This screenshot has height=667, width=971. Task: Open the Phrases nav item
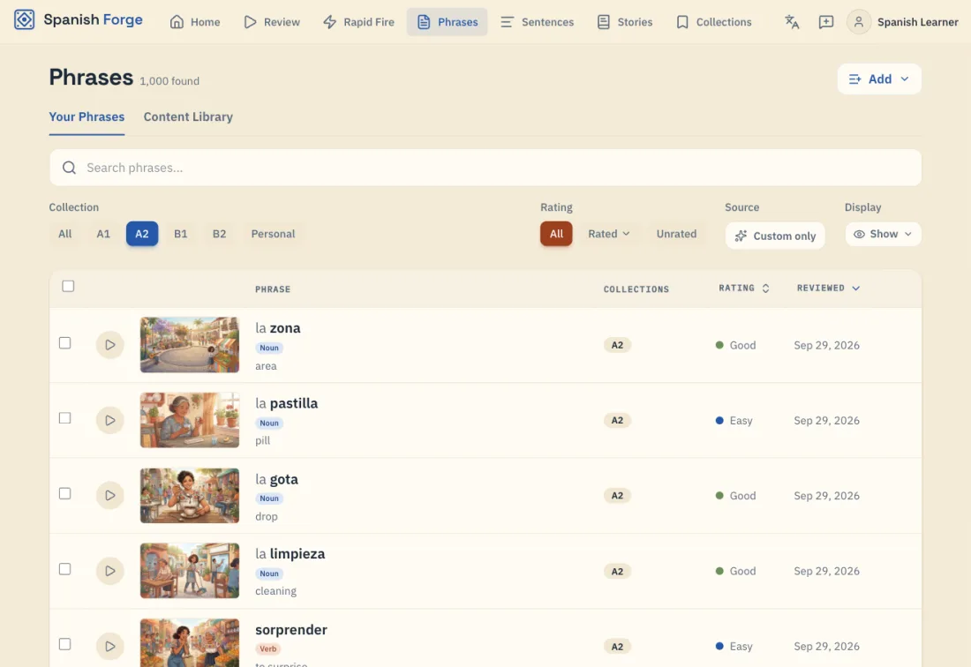click(448, 22)
